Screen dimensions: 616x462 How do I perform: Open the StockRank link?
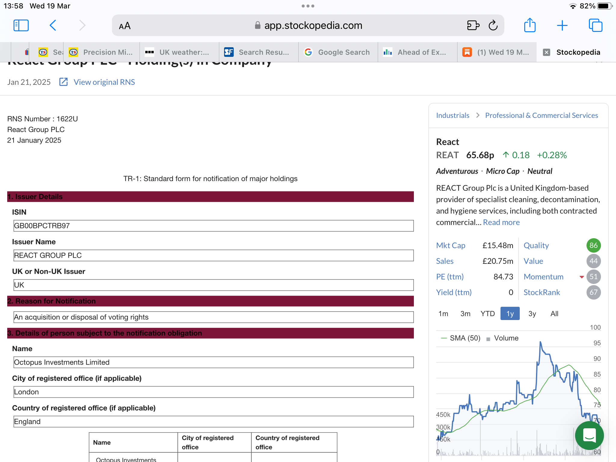(x=542, y=292)
